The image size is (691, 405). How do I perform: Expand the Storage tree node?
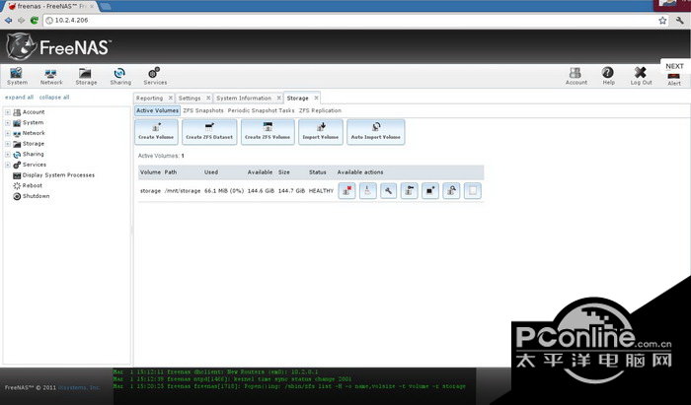(8, 144)
